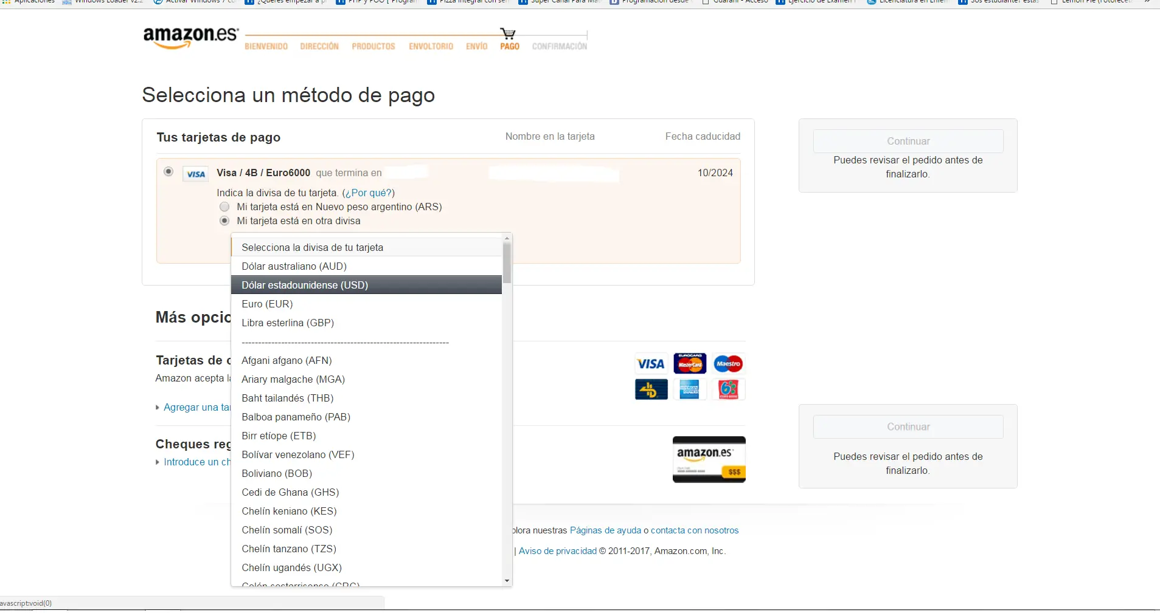Pick Dólar australiano (AUD) from the list
The width and height of the screenshot is (1160, 613).
pos(366,266)
